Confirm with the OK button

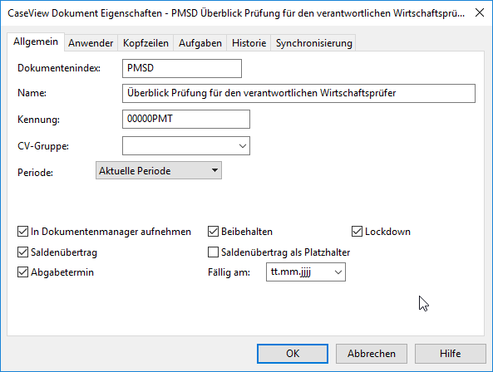[293, 354]
